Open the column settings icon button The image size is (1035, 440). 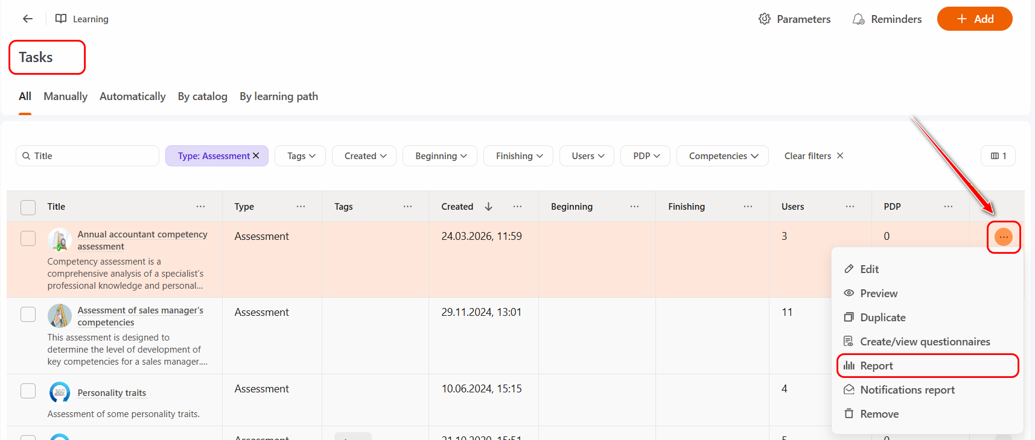[x=998, y=156]
